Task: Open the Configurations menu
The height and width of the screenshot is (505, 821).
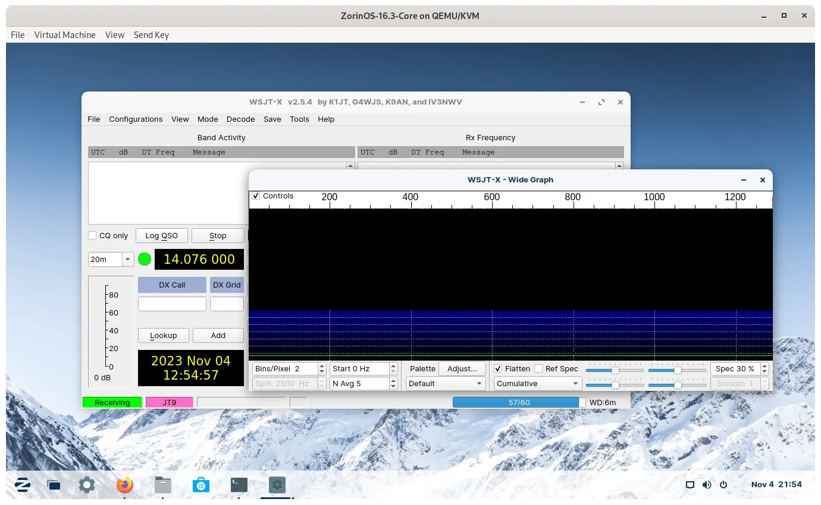Action: click(136, 119)
